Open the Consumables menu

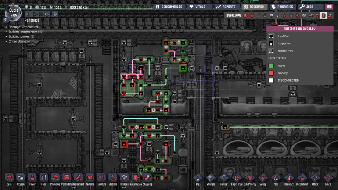[169, 7]
